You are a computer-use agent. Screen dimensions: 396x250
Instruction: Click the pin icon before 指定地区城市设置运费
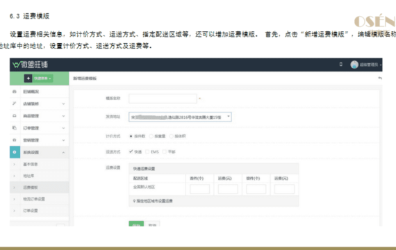point(134,201)
